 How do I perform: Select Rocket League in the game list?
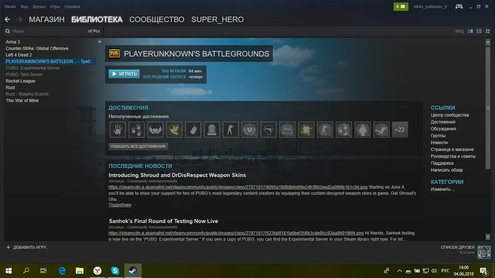tap(20, 81)
